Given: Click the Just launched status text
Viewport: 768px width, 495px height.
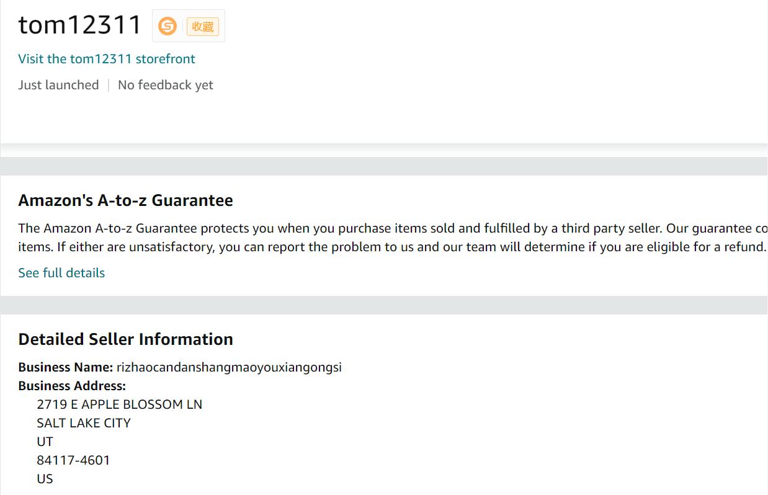Looking at the screenshot, I should tap(58, 85).
